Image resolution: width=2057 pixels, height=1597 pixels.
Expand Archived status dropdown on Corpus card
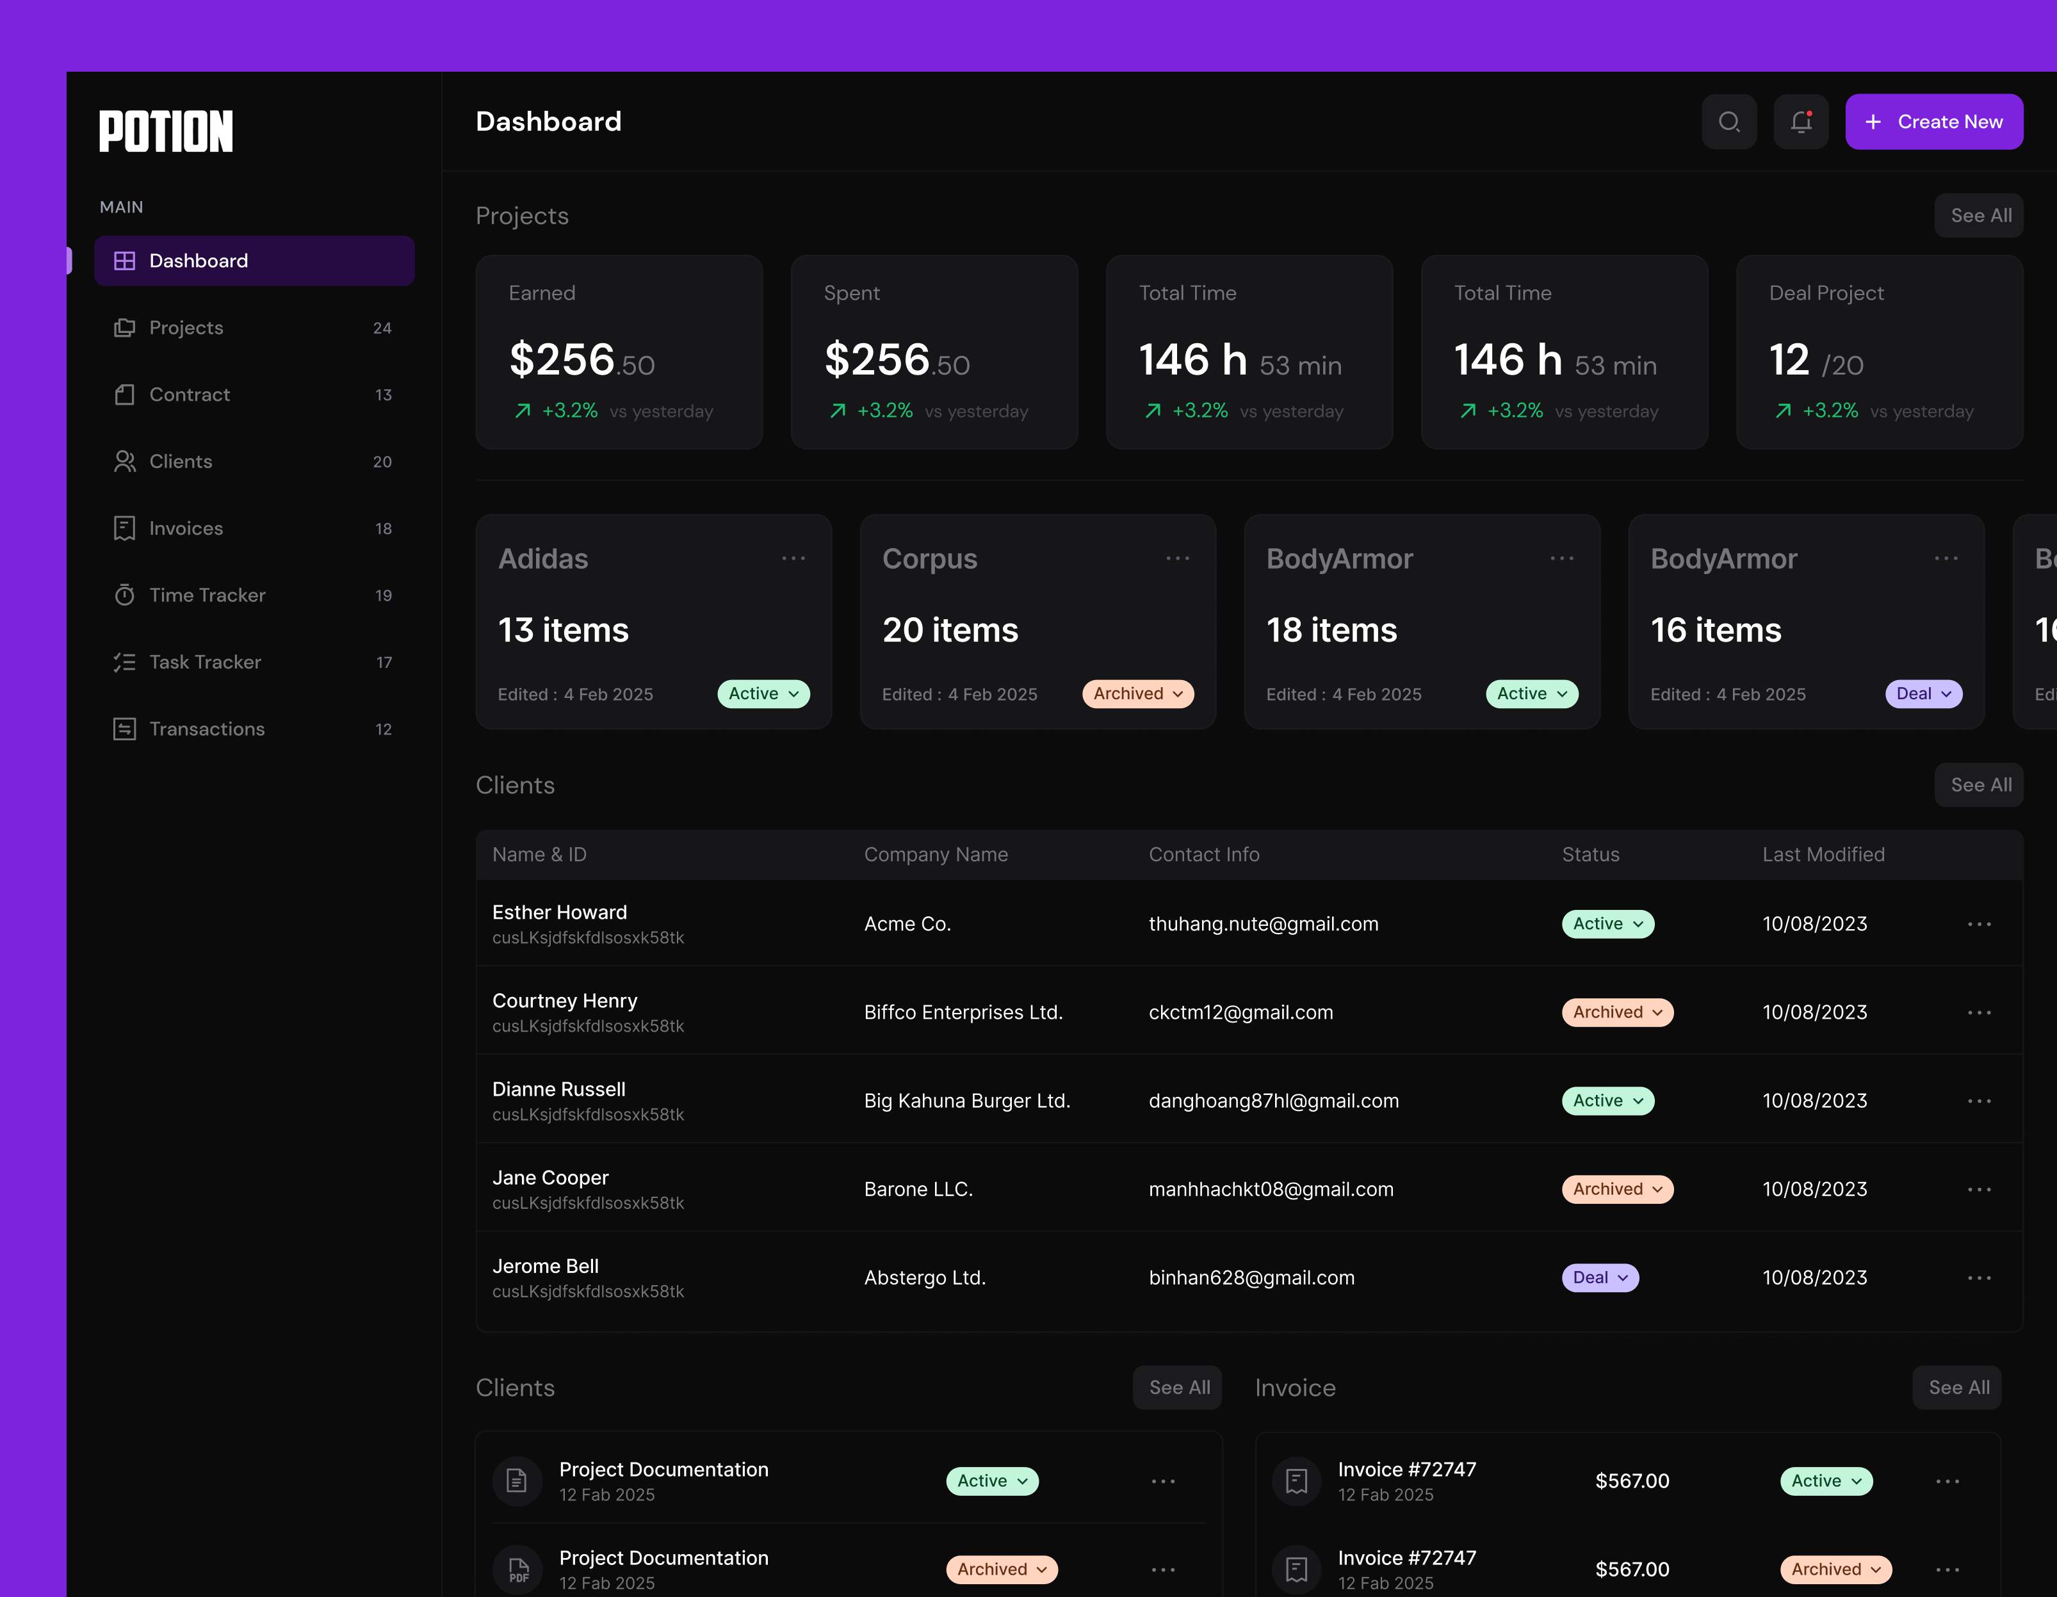[x=1138, y=694]
